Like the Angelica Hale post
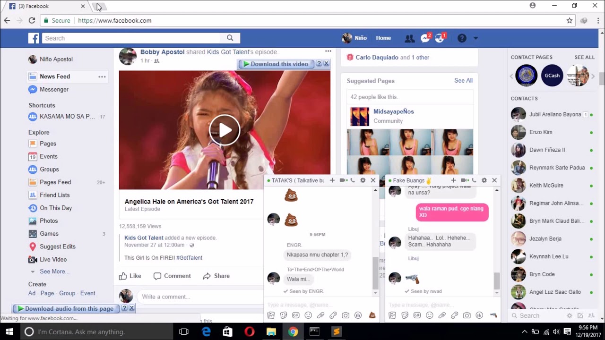 pos(130,276)
